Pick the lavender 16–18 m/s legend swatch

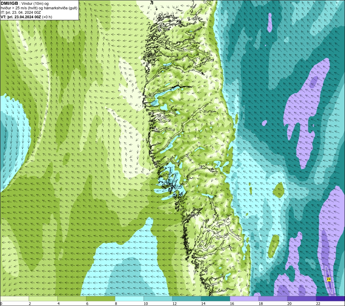tap(244, 298)
